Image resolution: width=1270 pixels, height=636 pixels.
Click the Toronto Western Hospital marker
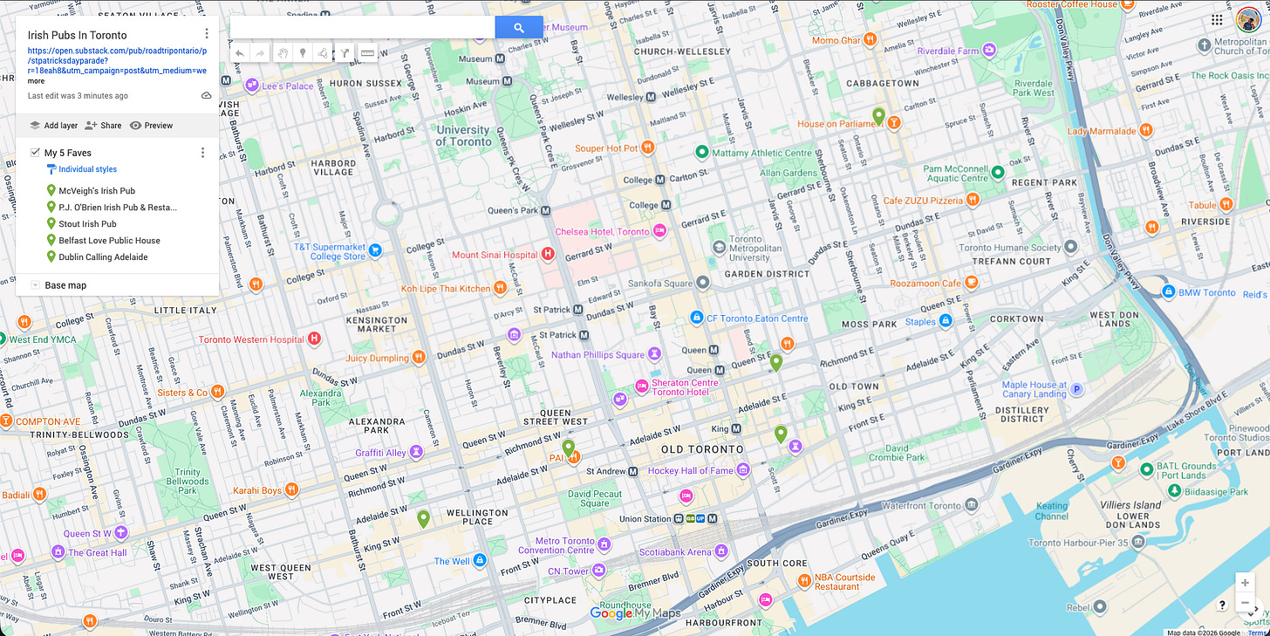315,339
